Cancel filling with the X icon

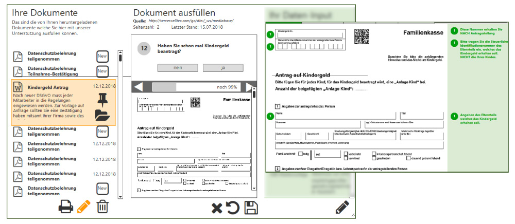pyautogui.click(x=217, y=208)
